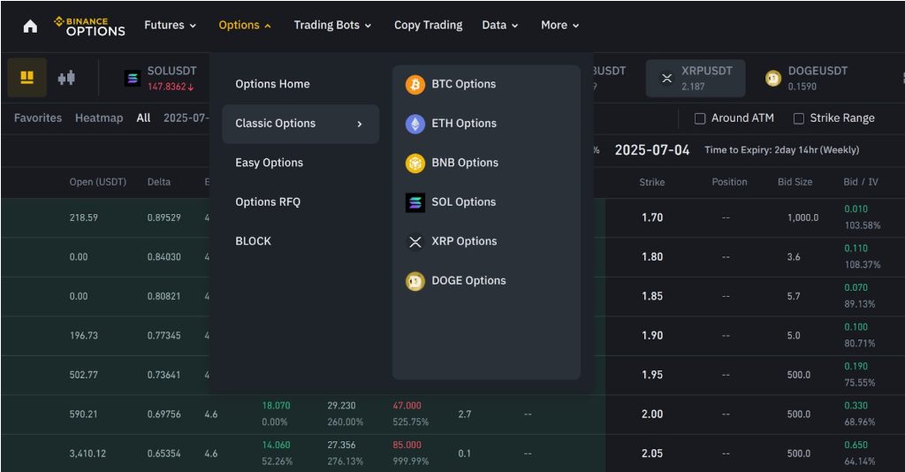The width and height of the screenshot is (905, 472).
Task: Click the Delta column header
Action: 159,182
